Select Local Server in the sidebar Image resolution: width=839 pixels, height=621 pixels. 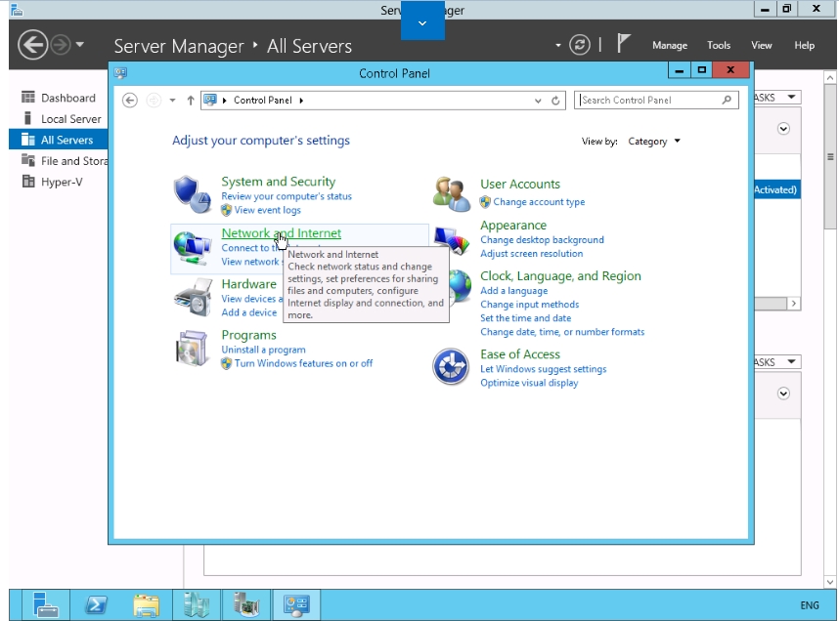70,119
